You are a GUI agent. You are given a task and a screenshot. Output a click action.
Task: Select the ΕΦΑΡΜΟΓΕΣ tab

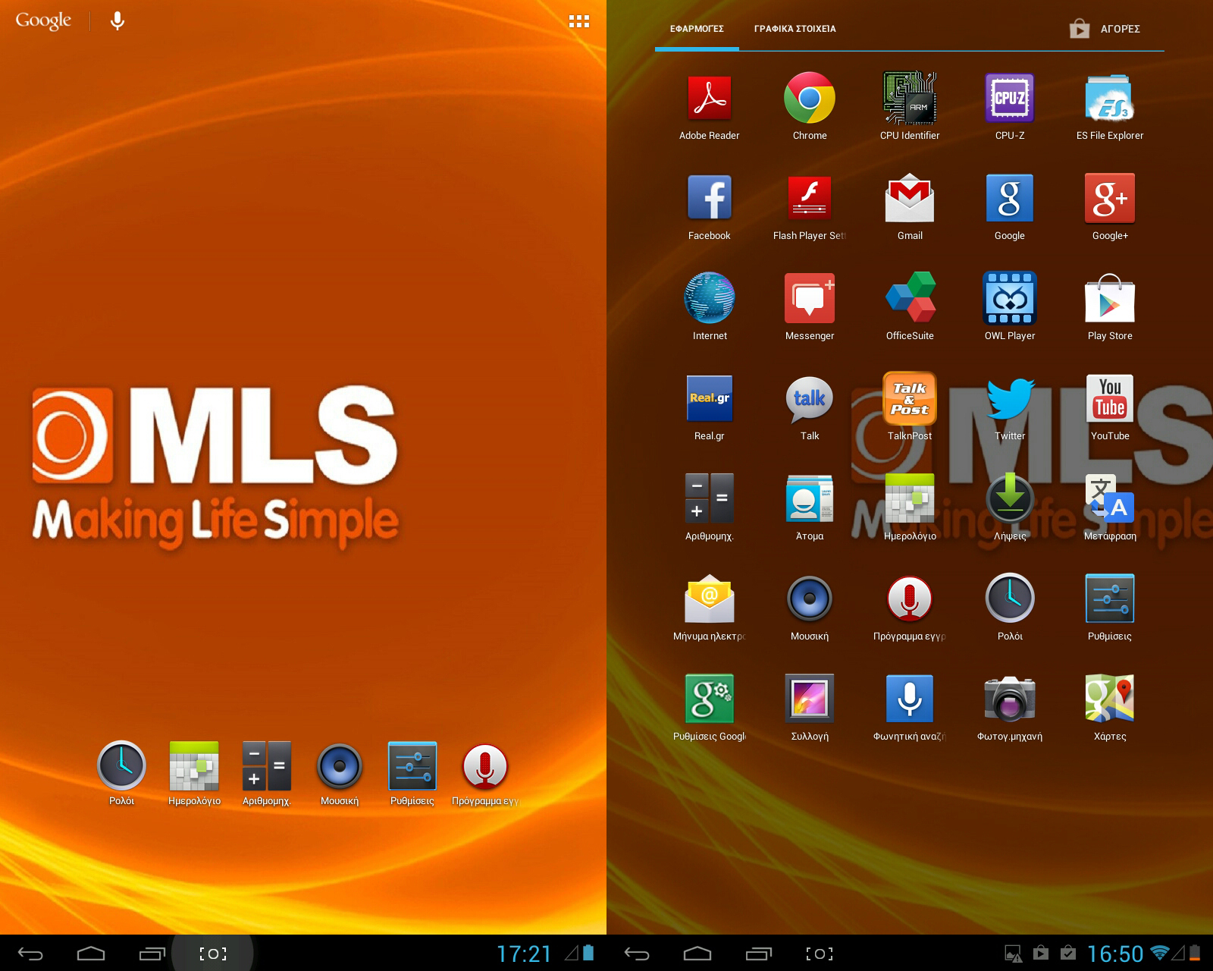click(697, 29)
